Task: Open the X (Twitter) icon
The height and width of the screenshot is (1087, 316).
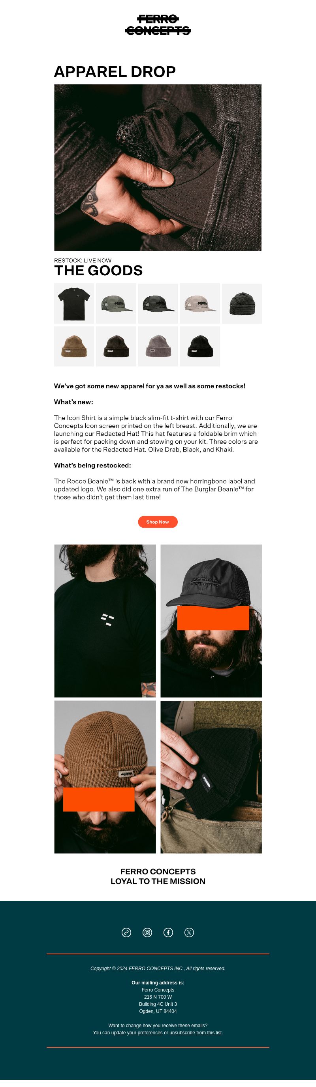Action: (x=189, y=932)
